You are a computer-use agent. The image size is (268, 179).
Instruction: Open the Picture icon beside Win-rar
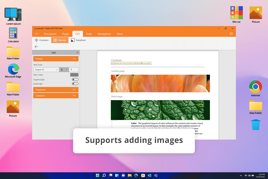click(256, 15)
